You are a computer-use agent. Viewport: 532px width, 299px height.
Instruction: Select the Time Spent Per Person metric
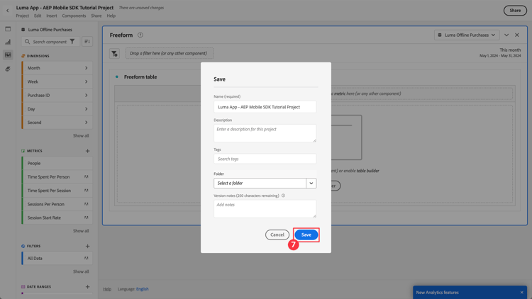coord(57,177)
